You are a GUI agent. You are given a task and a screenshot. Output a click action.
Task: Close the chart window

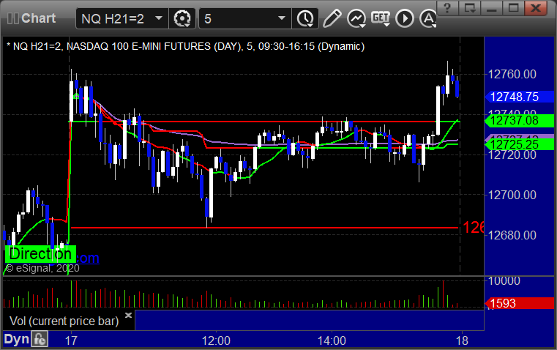click(x=535, y=8)
